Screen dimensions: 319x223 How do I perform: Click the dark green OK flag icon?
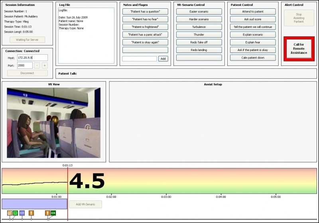pyautogui.click(x=53, y=213)
